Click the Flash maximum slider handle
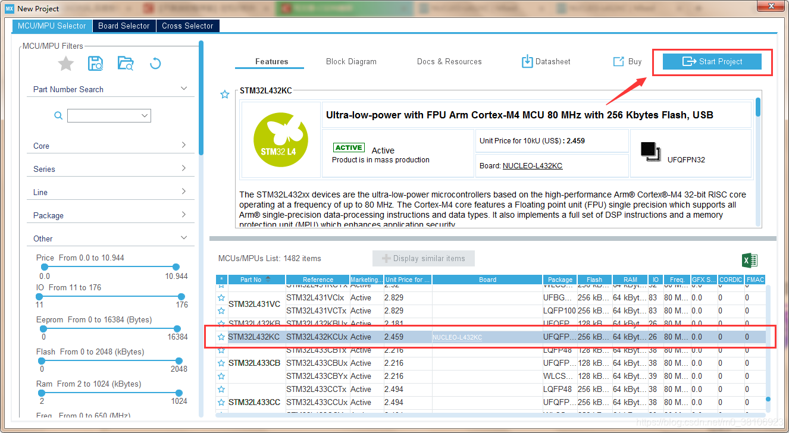 point(178,360)
